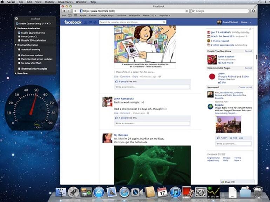Open Finder from the Dock
This screenshot has width=270, height=202.
tap(61, 192)
